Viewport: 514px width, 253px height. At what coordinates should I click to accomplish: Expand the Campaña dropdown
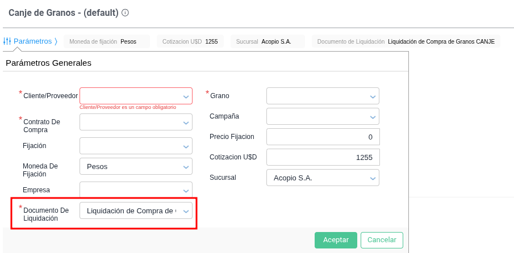click(x=322, y=116)
